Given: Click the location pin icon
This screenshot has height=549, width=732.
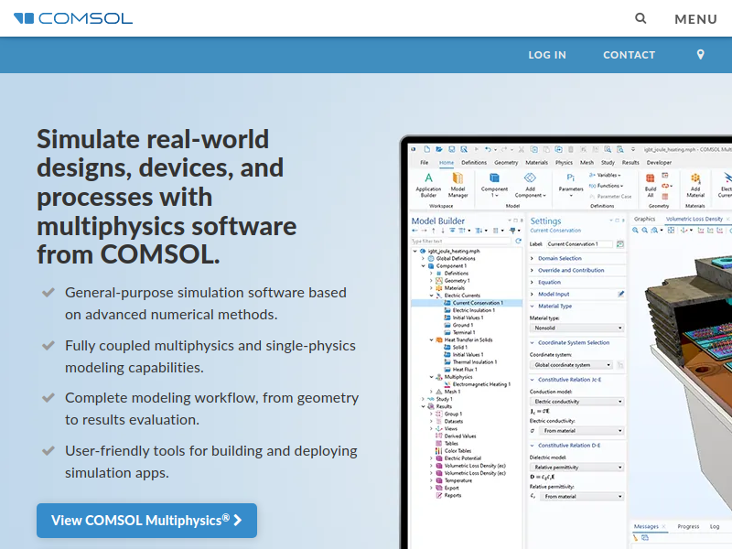Looking at the screenshot, I should pos(700,55).
